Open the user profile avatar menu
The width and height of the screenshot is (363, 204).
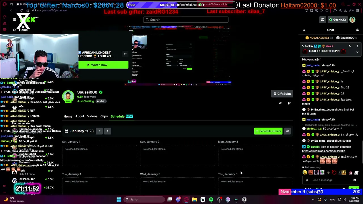tap(352, 20)
